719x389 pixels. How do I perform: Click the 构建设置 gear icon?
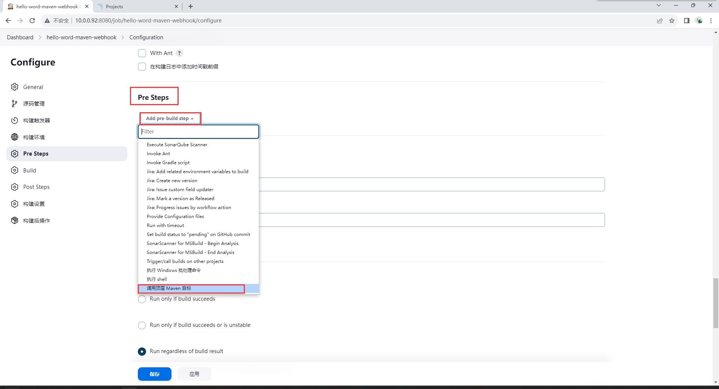tap(15, 204)
